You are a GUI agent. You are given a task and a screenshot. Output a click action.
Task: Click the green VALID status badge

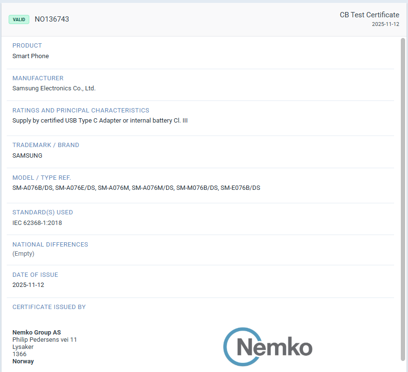[x=19, y=19]
